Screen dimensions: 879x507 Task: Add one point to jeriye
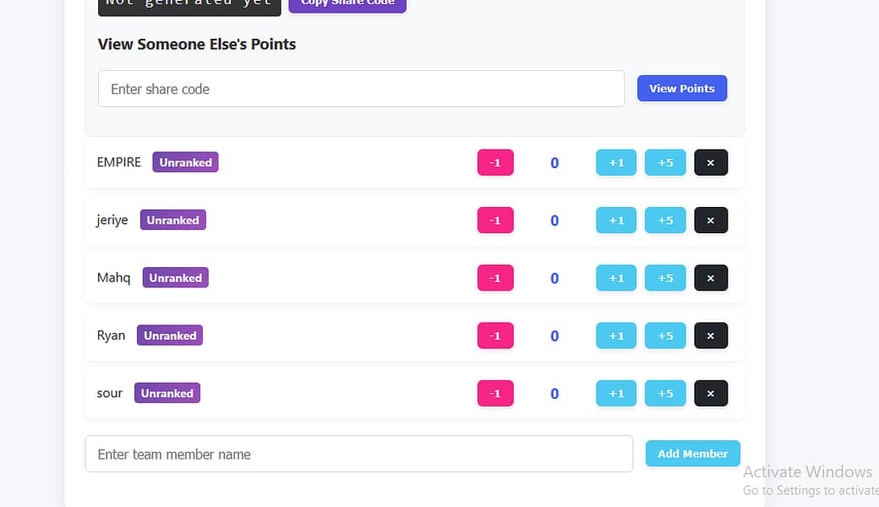point(616,221)
